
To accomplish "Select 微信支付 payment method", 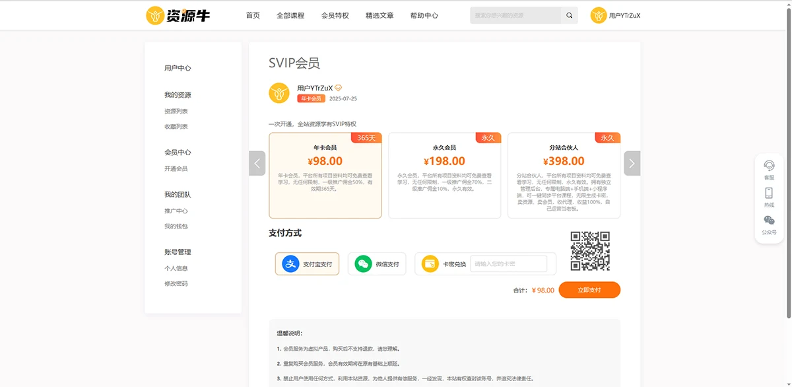I will tap(377, 264).
